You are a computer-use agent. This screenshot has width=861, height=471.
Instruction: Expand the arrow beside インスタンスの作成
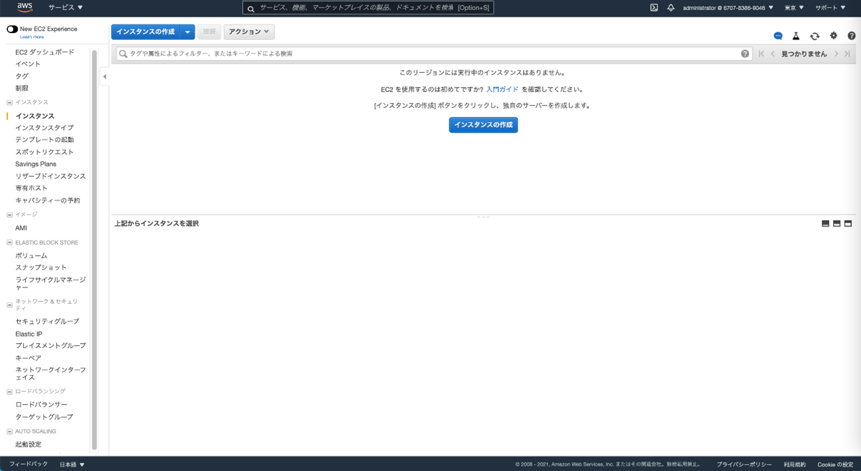point(188,32)
